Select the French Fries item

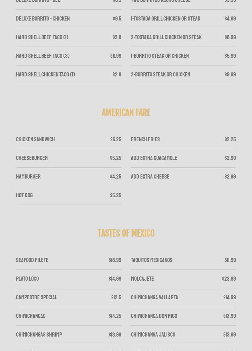click(145, 139)
